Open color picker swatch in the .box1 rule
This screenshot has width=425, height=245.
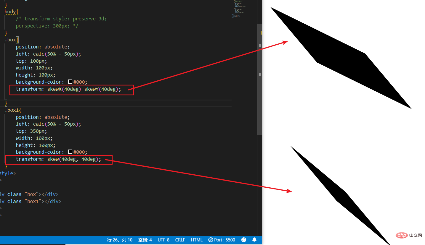(70, 152)
